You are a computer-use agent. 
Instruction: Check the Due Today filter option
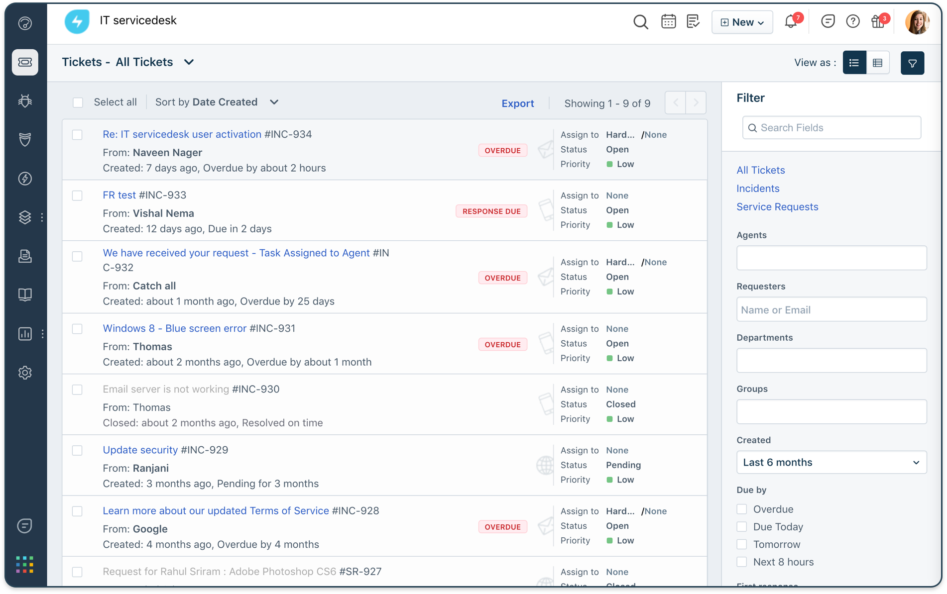(x=741, y=526)
